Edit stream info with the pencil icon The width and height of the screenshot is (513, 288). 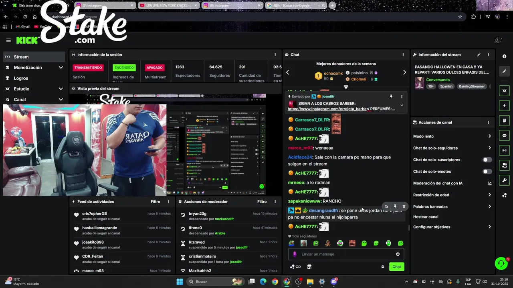tap(479, 55)
